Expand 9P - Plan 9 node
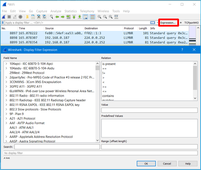The width and height of the screenshot is (201, 170). (x=6, y=114)
